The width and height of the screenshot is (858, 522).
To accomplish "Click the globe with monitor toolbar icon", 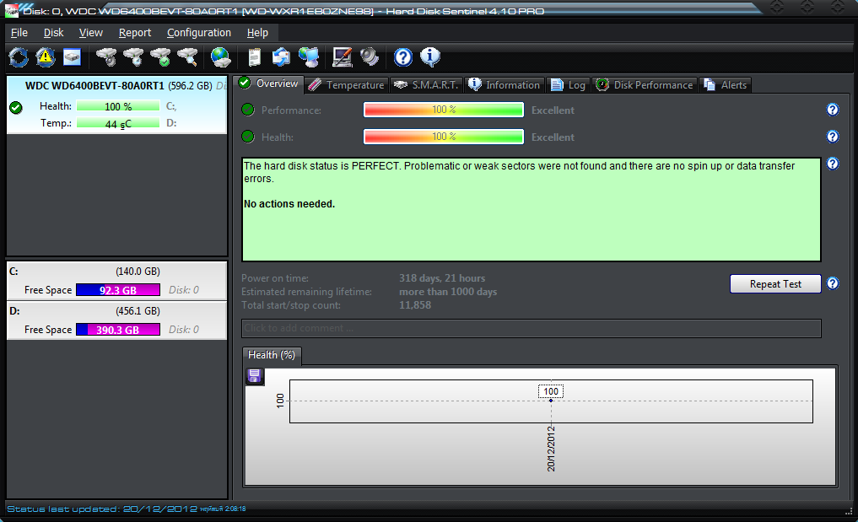I will click(x=309, y=57).
